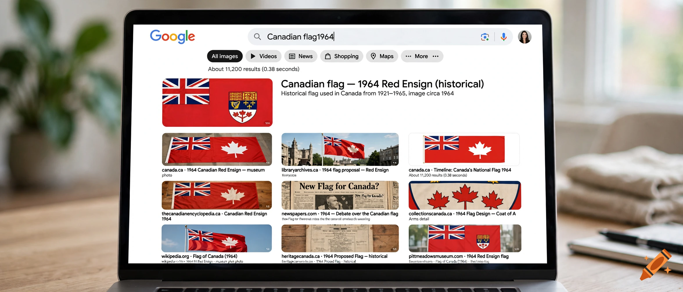Start voice search with microphone icon

(504, 37)
